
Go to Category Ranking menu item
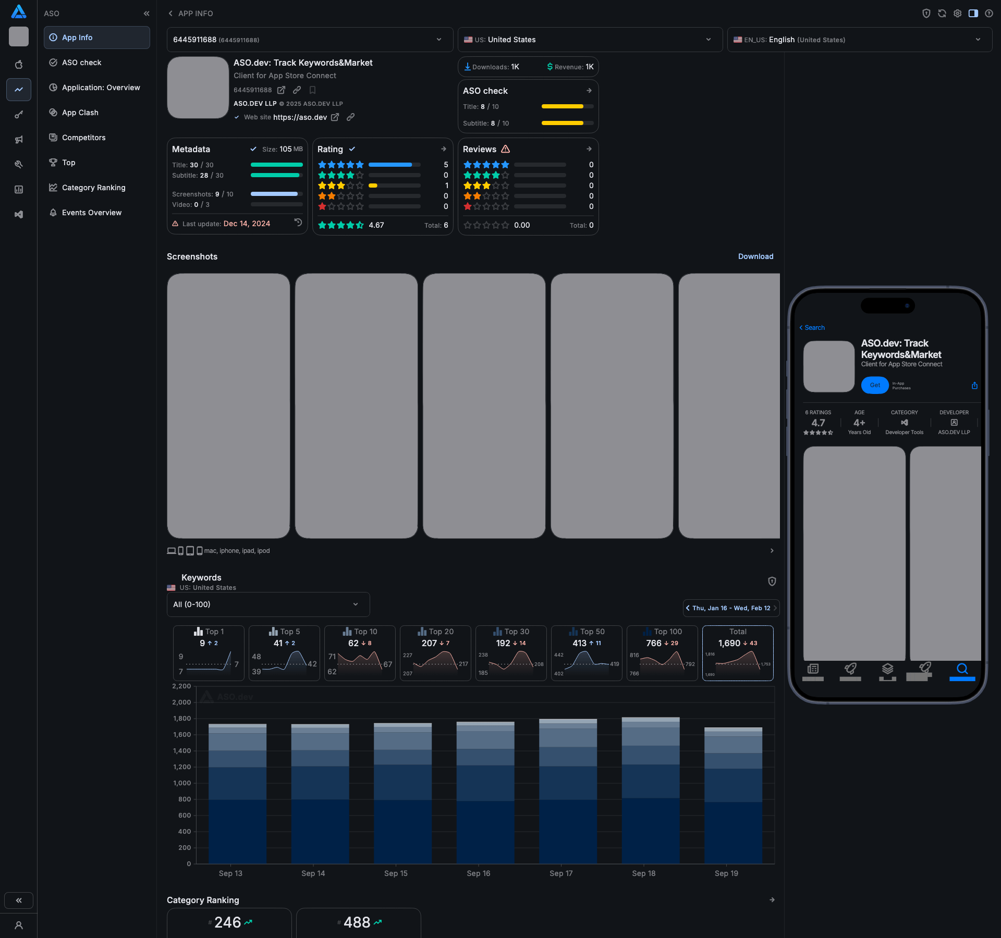[93, 188]
